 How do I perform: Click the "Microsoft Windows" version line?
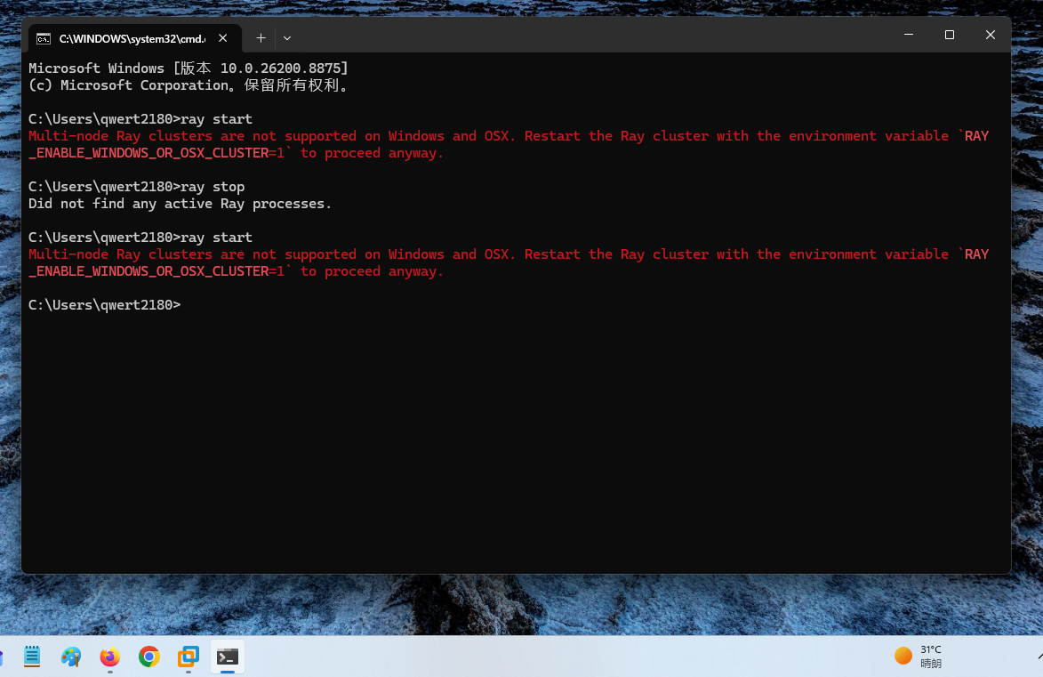pyautogui.click(x=189, y=68)
